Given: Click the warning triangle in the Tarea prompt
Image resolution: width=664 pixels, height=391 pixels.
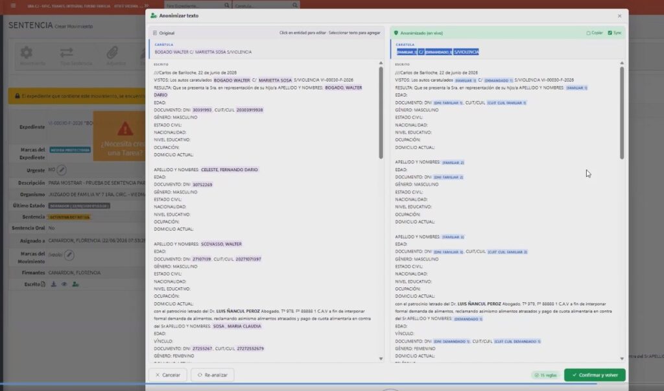Looking at the screenshot, I should point(125,128).
